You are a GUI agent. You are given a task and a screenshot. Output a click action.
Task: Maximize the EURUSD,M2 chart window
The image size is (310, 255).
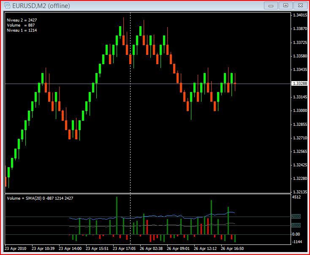286,5
